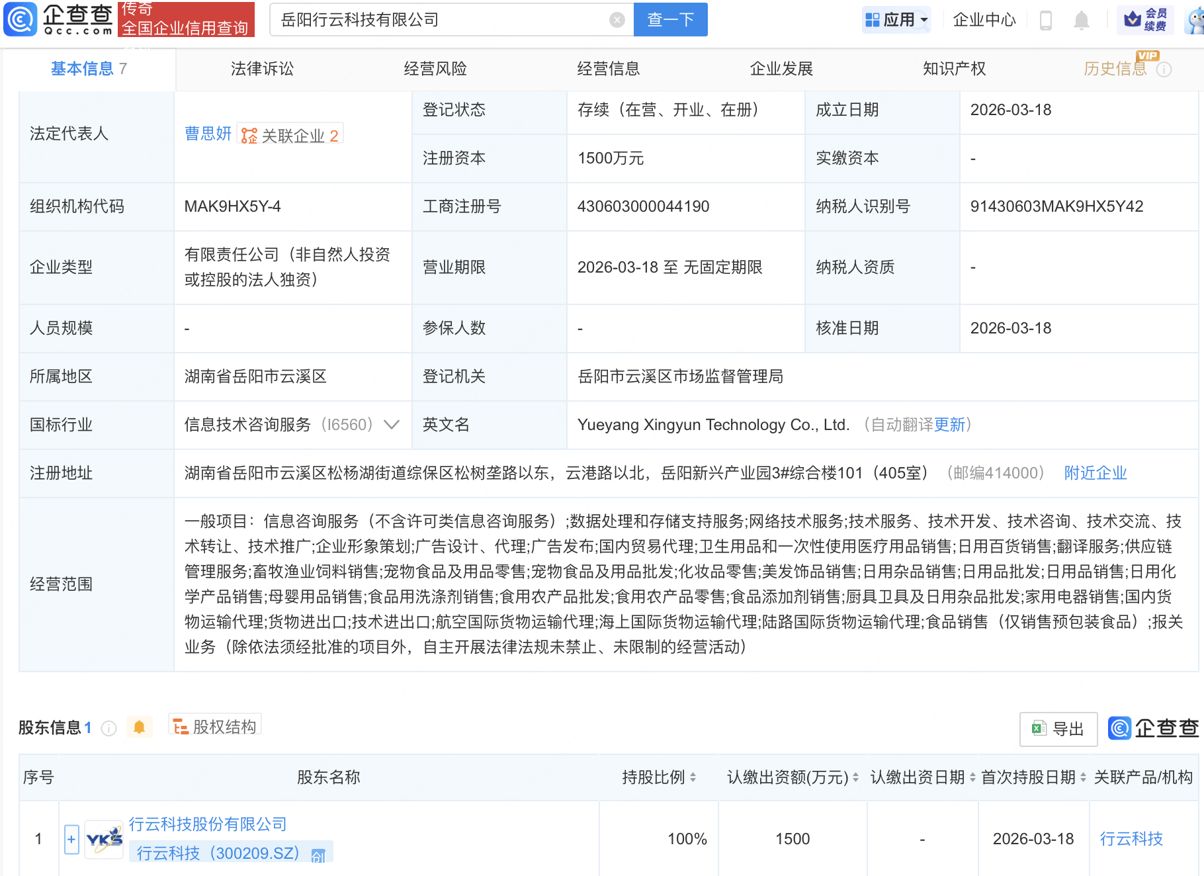Open the 附近企业 link
1204x876 pixels.
click(1095, 472)
